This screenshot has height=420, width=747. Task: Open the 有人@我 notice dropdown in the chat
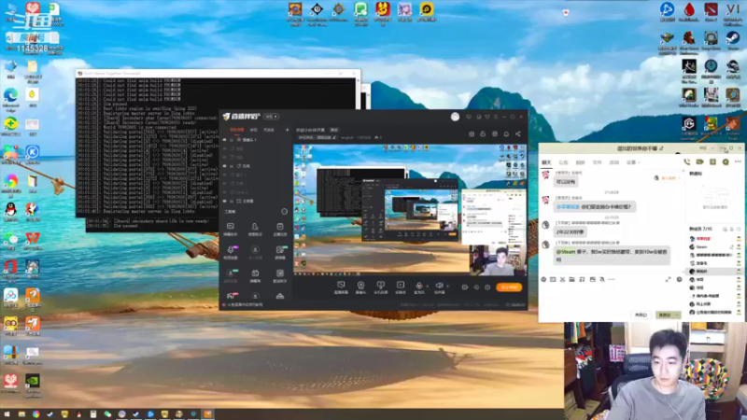click(667, 178)
